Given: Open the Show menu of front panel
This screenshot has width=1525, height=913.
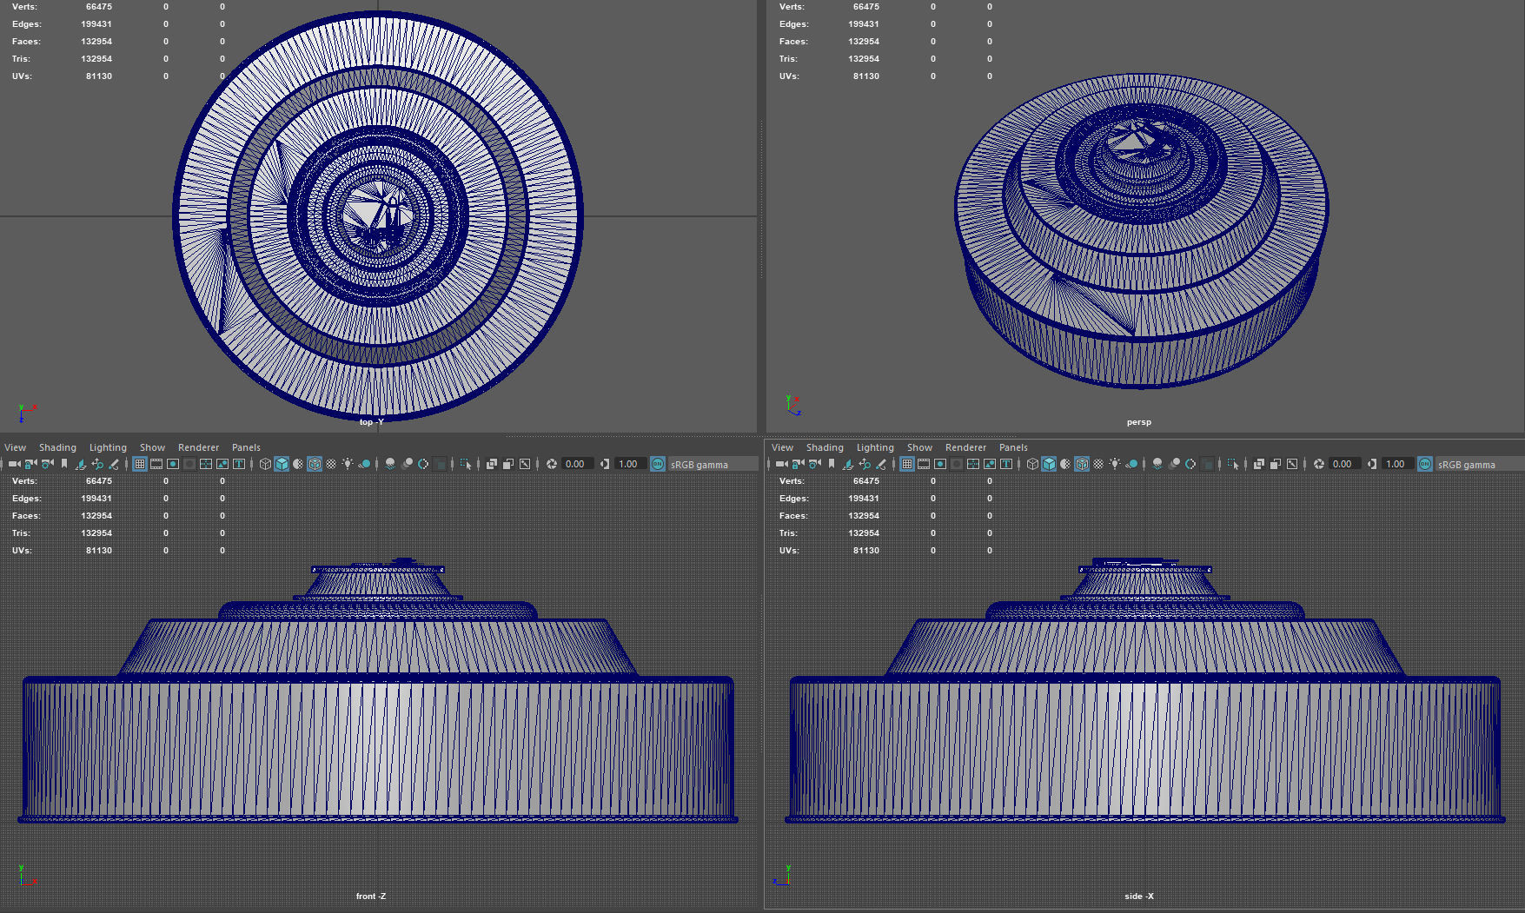Looking at the screenshot, I should tap(152, 447).
